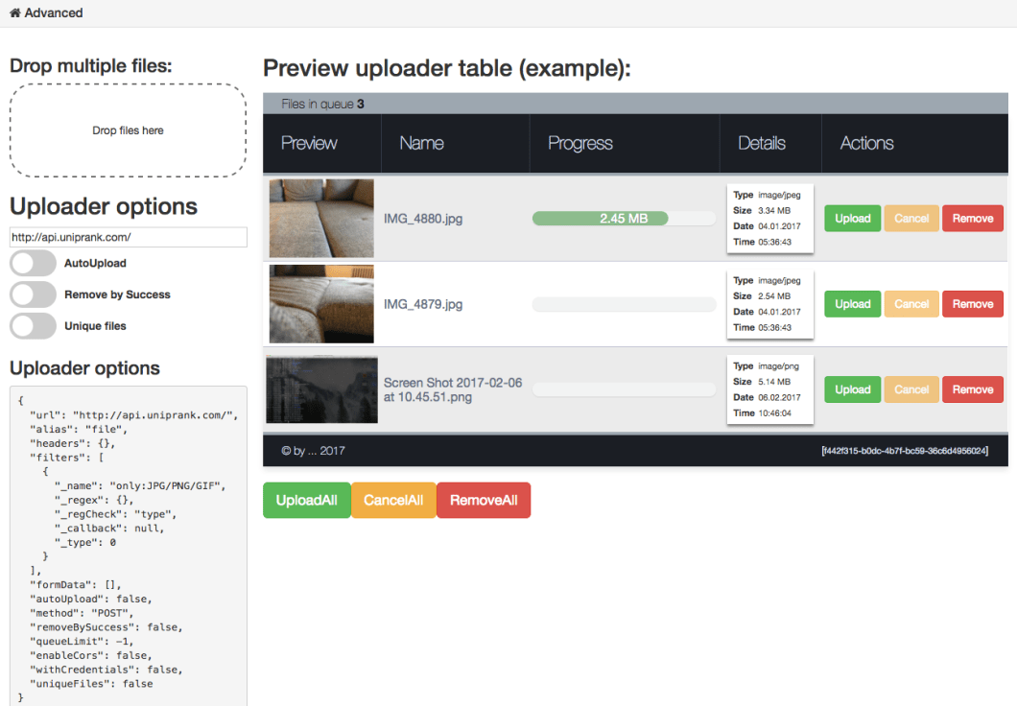1017x706 pixels.
Task: Enable the Remove by Success option
Action: click(x=33, y=294)
